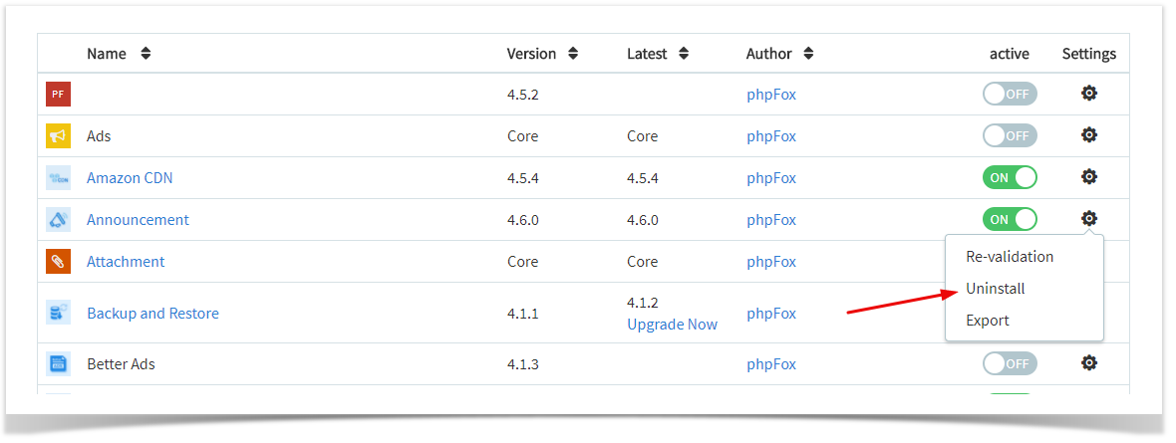Click the Backup and Restore database icon
1176x443 pixels.
pos(58,313)
